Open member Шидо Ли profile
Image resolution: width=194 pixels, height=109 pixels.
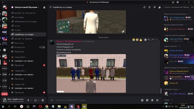point(178,83)
